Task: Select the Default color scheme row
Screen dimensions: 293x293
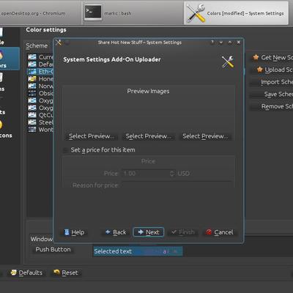Action: tap(40, 64)
